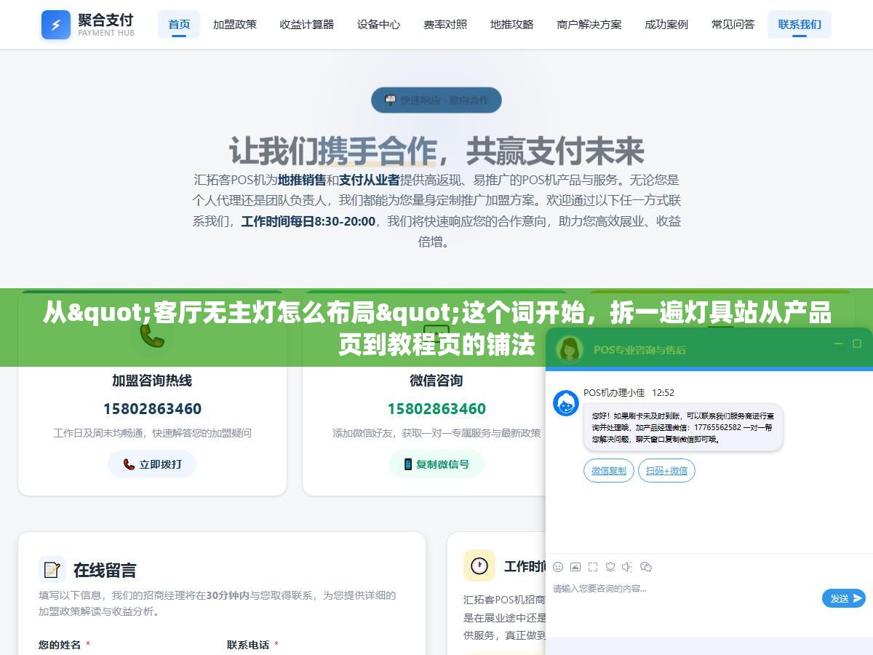The image size is (873, 655).
Task: Open the 加盟政策 menu item
Action: point(235,24)
